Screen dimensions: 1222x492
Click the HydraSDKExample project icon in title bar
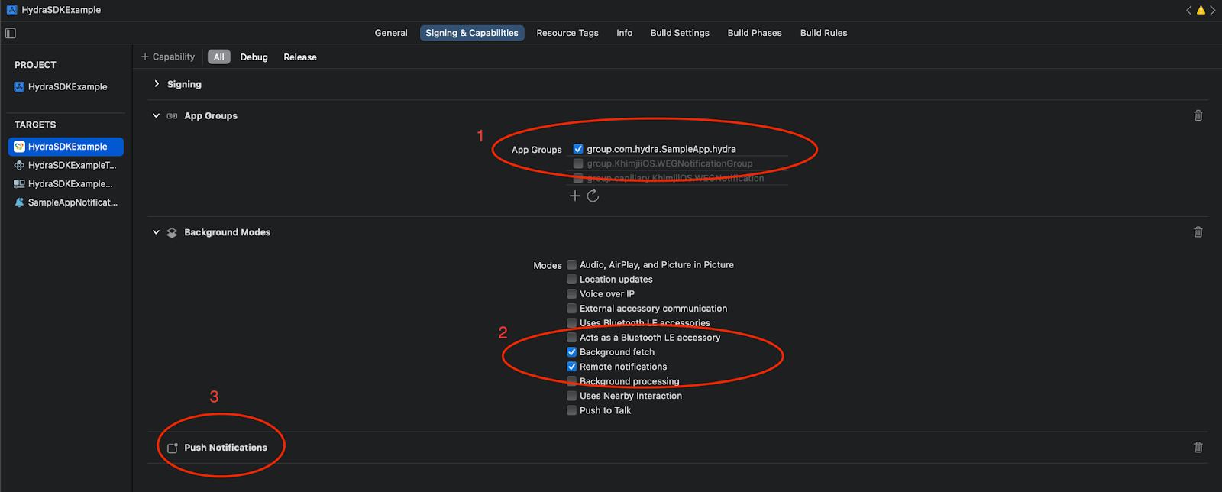click(x=11, y=10)
